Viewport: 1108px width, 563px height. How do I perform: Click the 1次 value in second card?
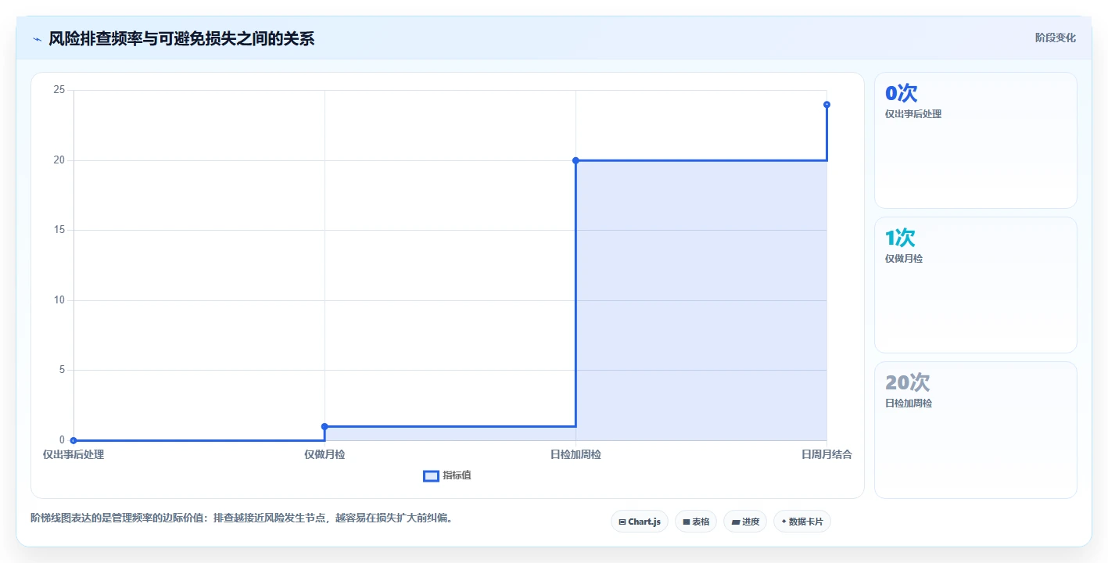pos(900,238)
